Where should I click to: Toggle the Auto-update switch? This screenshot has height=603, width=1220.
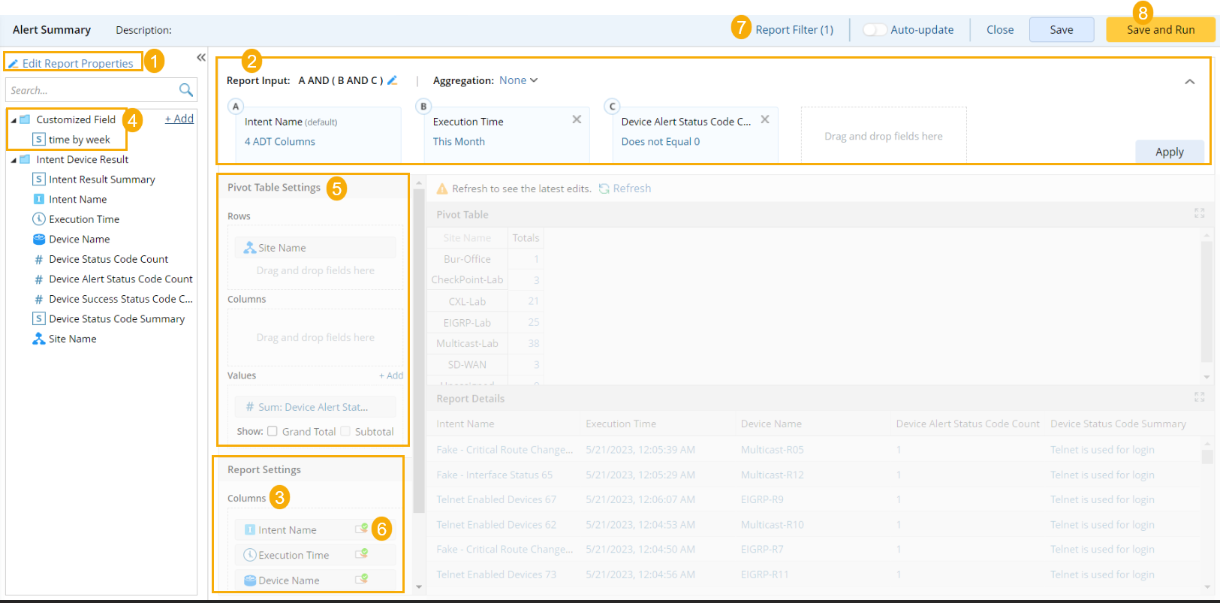click(874, 30)
